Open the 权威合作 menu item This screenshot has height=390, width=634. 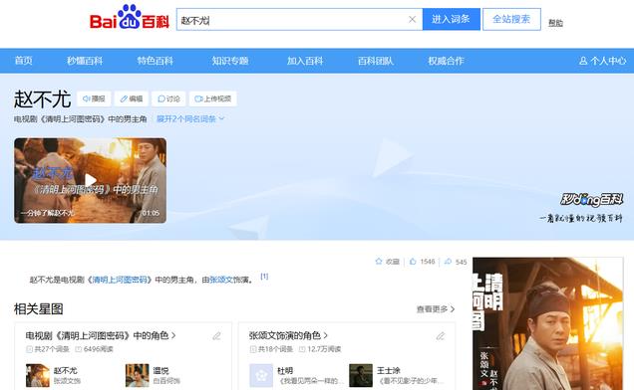(x=446, y=61)
